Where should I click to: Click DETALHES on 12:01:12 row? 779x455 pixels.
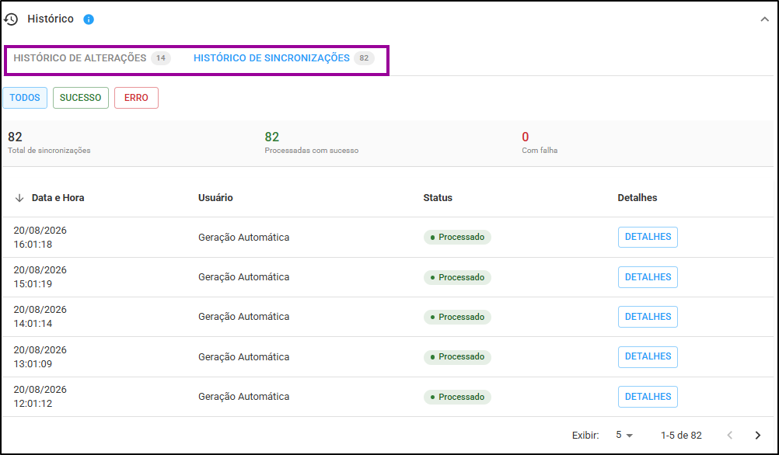click(x=648, y=397)
